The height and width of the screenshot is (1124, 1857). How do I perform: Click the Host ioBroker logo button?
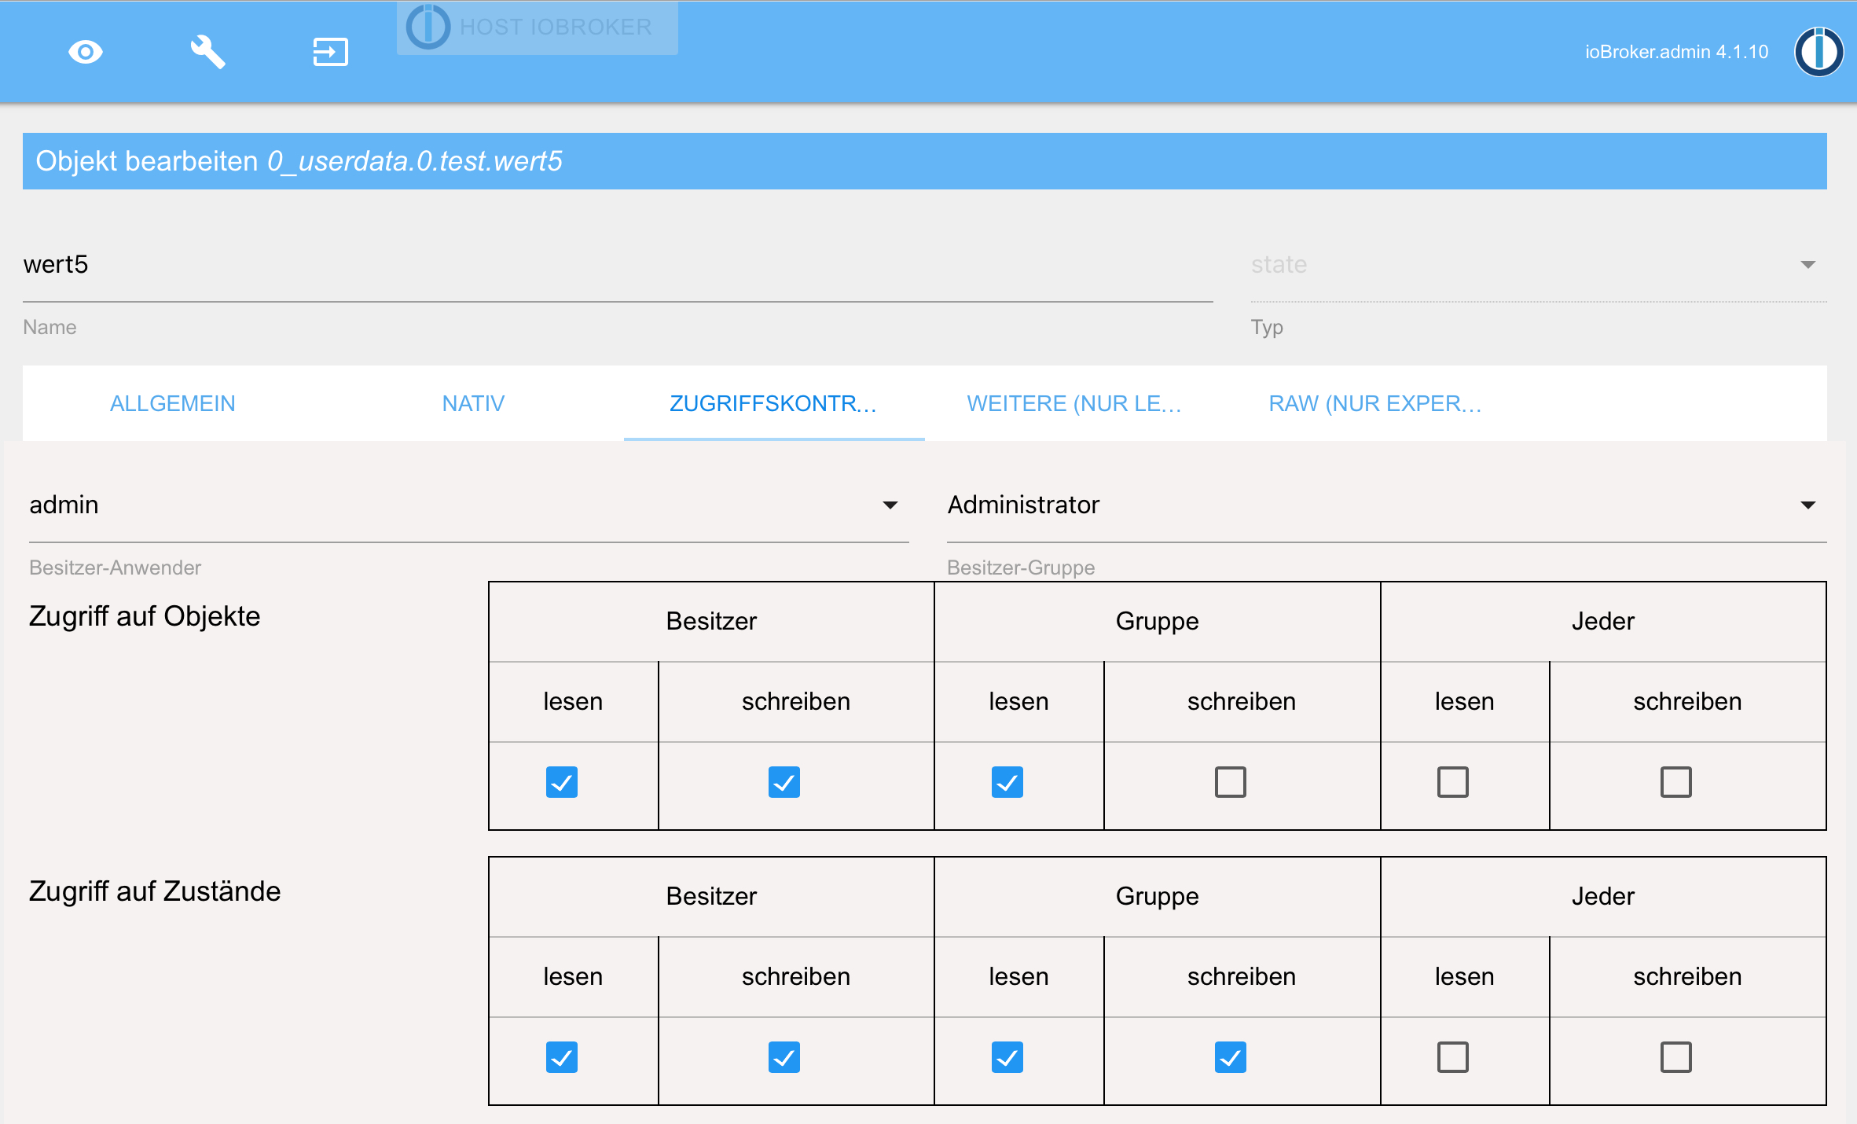tap(537, 27)
